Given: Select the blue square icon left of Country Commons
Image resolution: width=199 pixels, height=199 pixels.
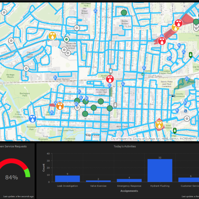Looking at the screenshot, I should pos(173,96).
